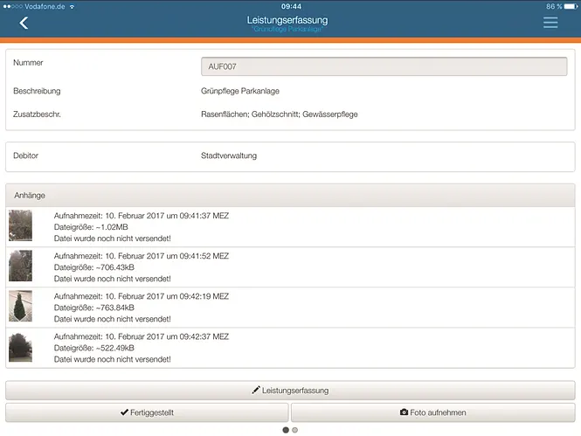Click the camera icon beside Foto aufnehmen

404,412
